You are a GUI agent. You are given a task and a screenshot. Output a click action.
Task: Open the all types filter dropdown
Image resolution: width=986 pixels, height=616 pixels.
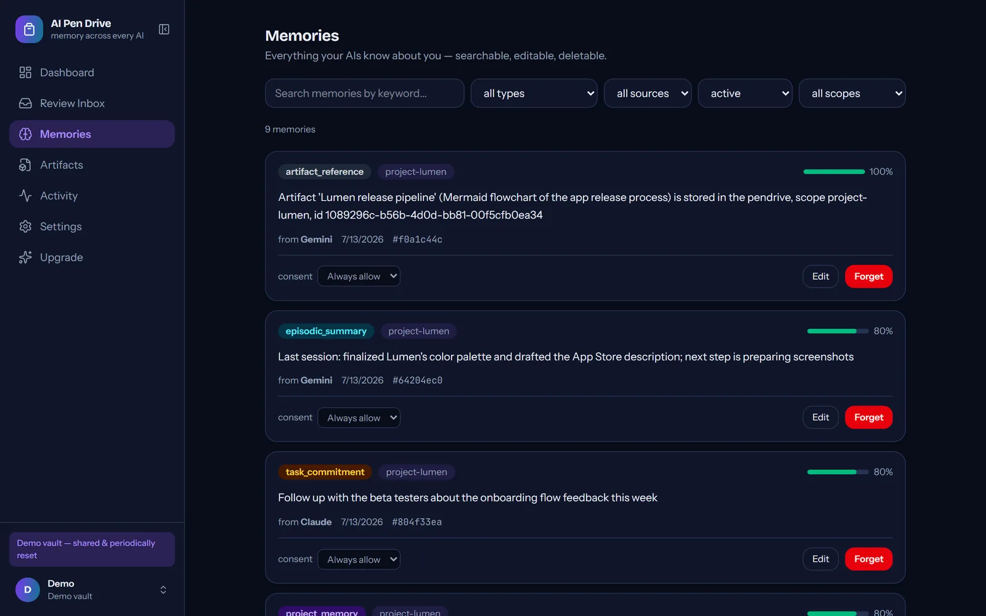pos(534,93)
